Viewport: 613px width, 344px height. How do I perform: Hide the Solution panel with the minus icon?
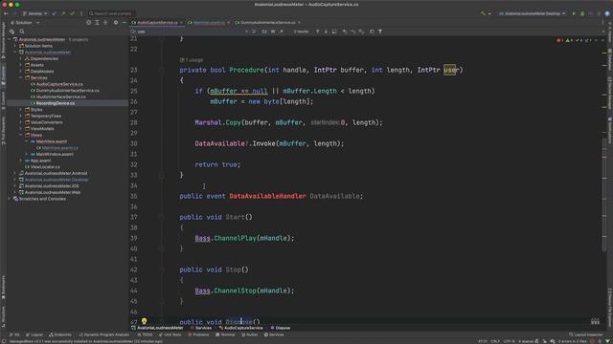[124, 23]
